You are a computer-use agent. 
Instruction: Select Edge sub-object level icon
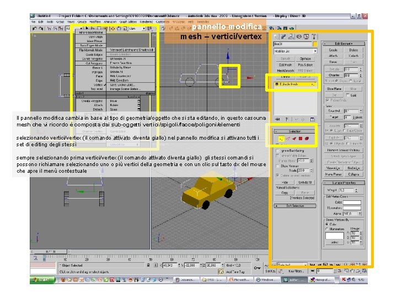pos(288,139)
